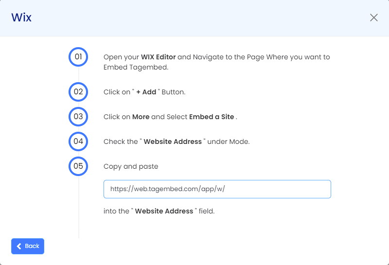
Task: Click step number 04 circle
Action: tap(78, 141)
